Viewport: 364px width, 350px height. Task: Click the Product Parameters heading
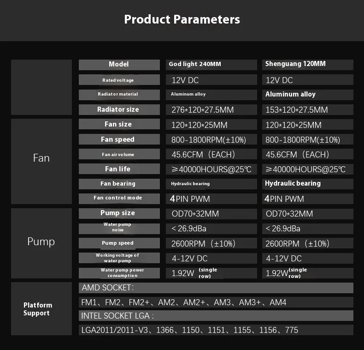[182, 19]
